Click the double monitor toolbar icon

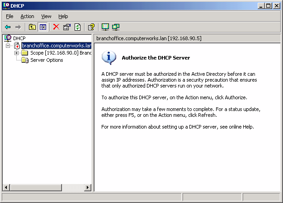(x=116, y=27)
